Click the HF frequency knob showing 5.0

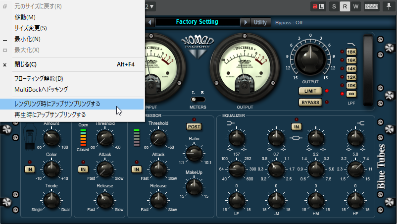tap(355, 169)
